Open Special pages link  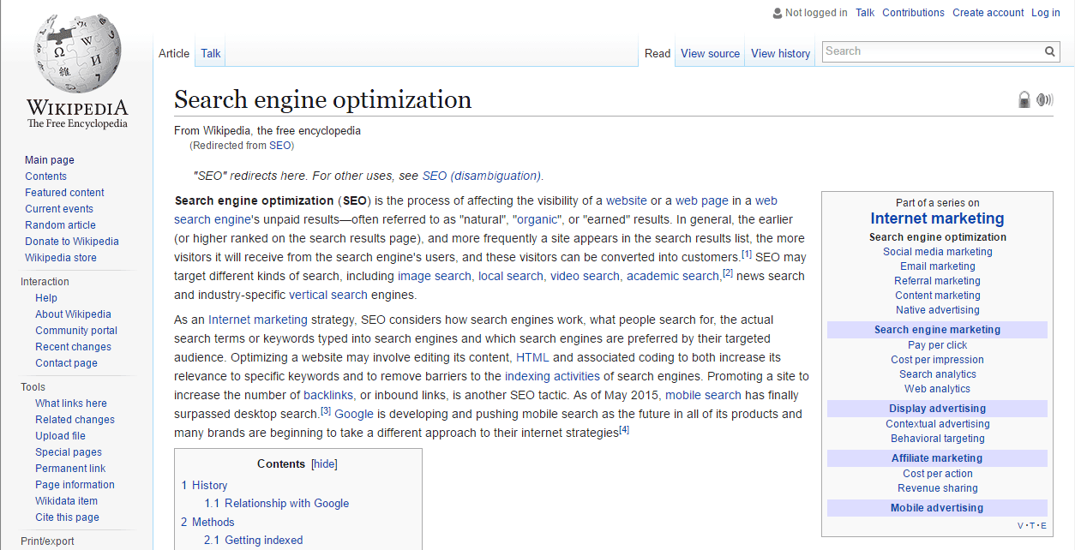[69, 452]
